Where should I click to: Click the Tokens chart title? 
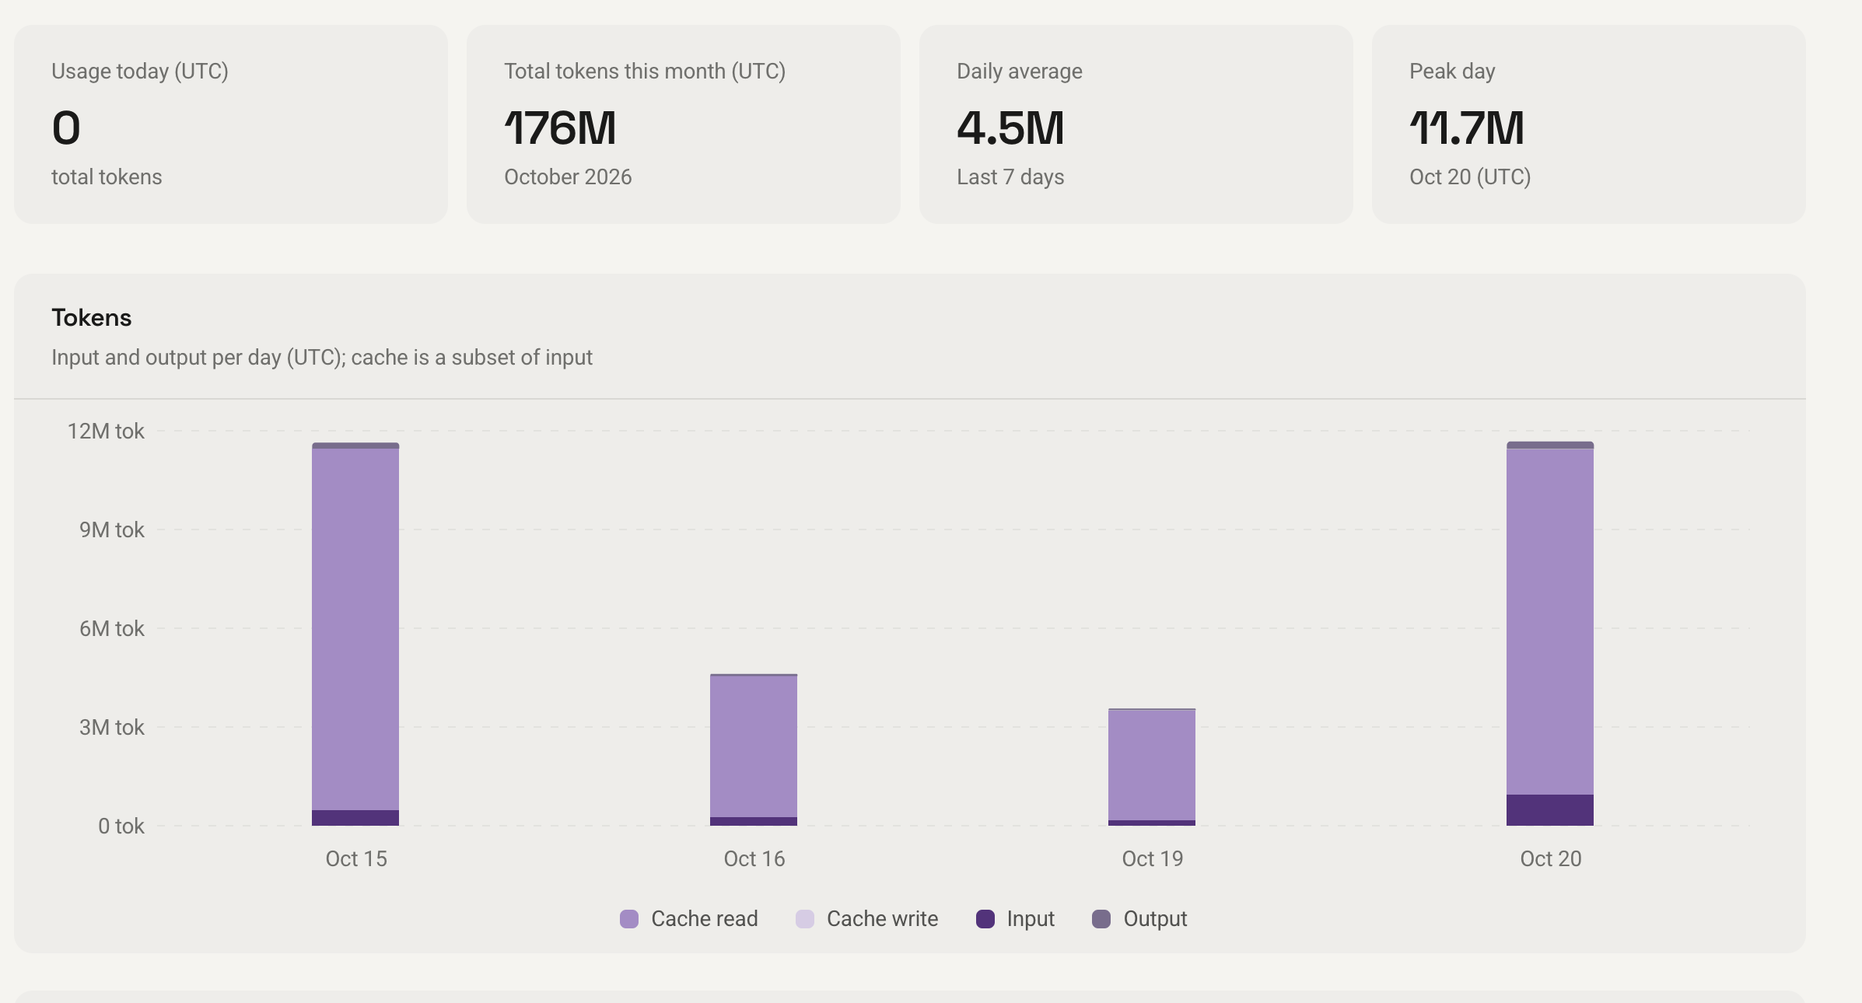[92, 317]
